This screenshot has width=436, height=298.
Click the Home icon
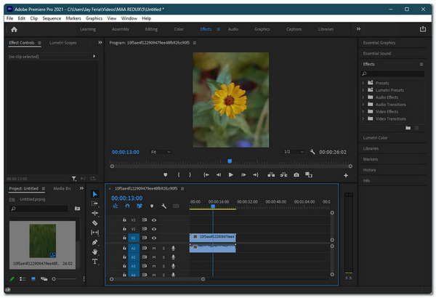click(14, 29)
